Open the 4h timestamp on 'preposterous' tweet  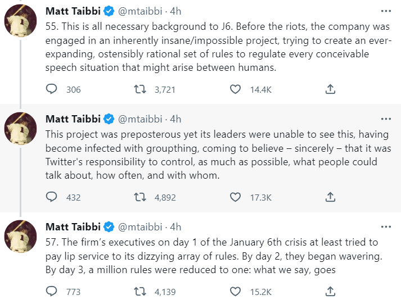[176, 119]
